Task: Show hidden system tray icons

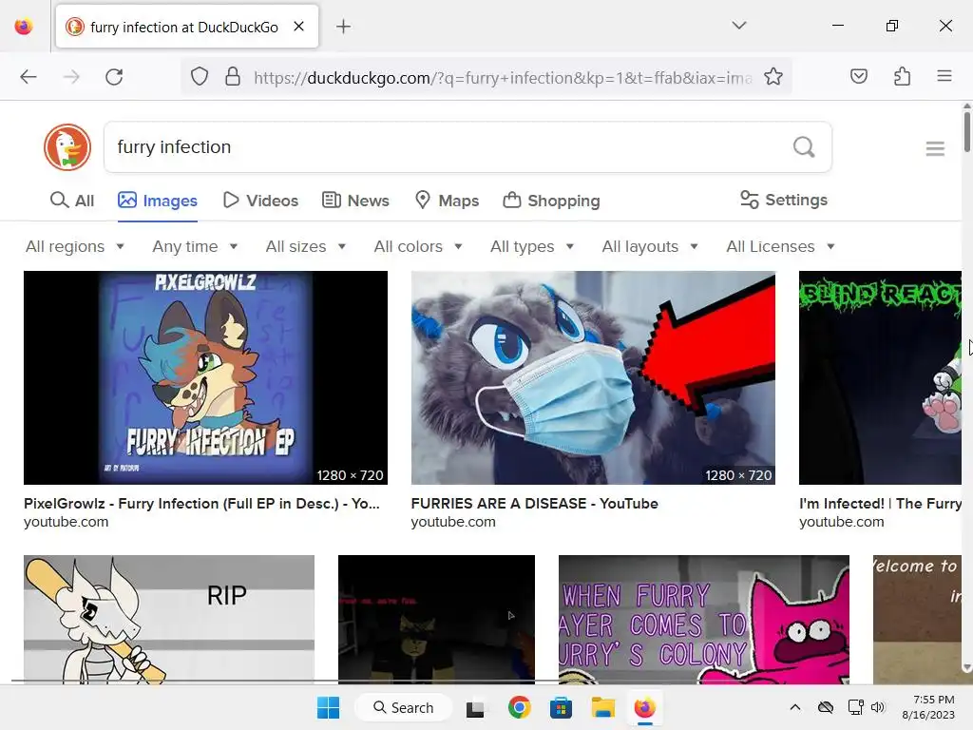Action: tap(795, 707)
